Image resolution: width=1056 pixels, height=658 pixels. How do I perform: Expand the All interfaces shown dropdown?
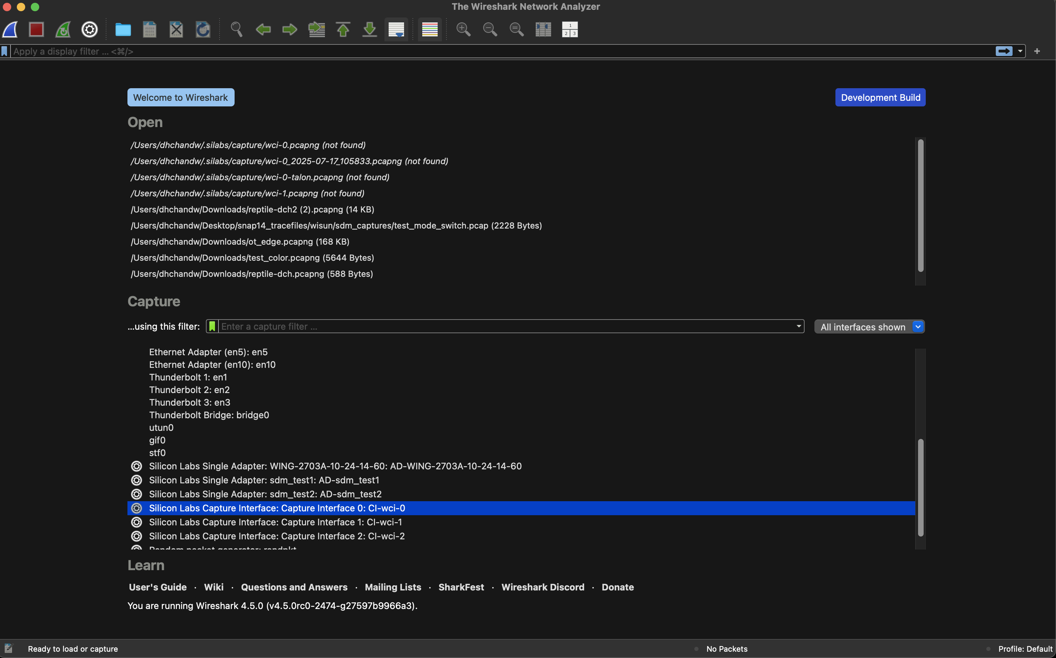click(x=918, y=327)
